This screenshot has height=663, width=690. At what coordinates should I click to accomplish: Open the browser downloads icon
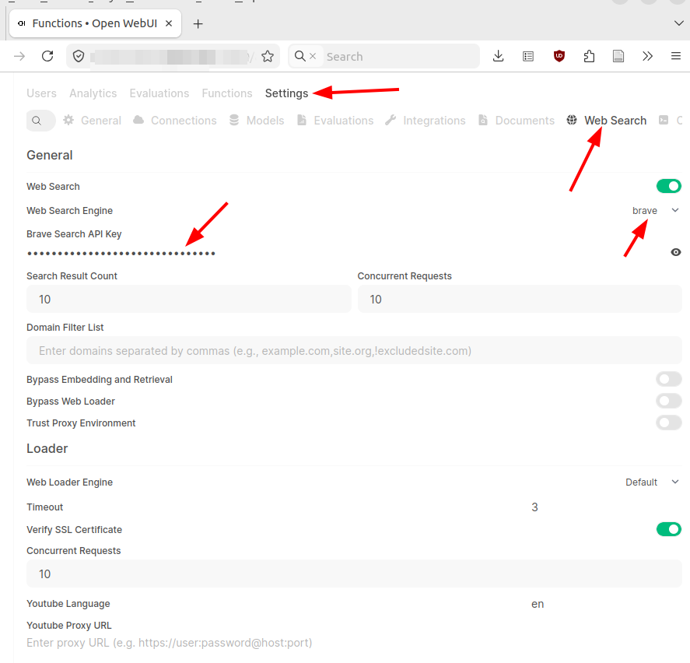tap(499, 56)
